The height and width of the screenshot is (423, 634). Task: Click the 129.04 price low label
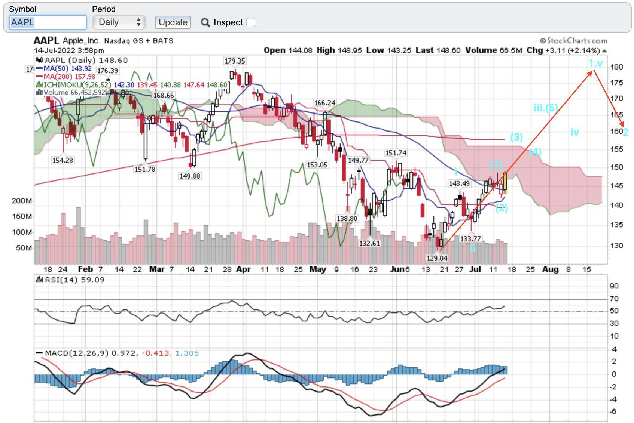pyautogui.click(x=437, y=258)
